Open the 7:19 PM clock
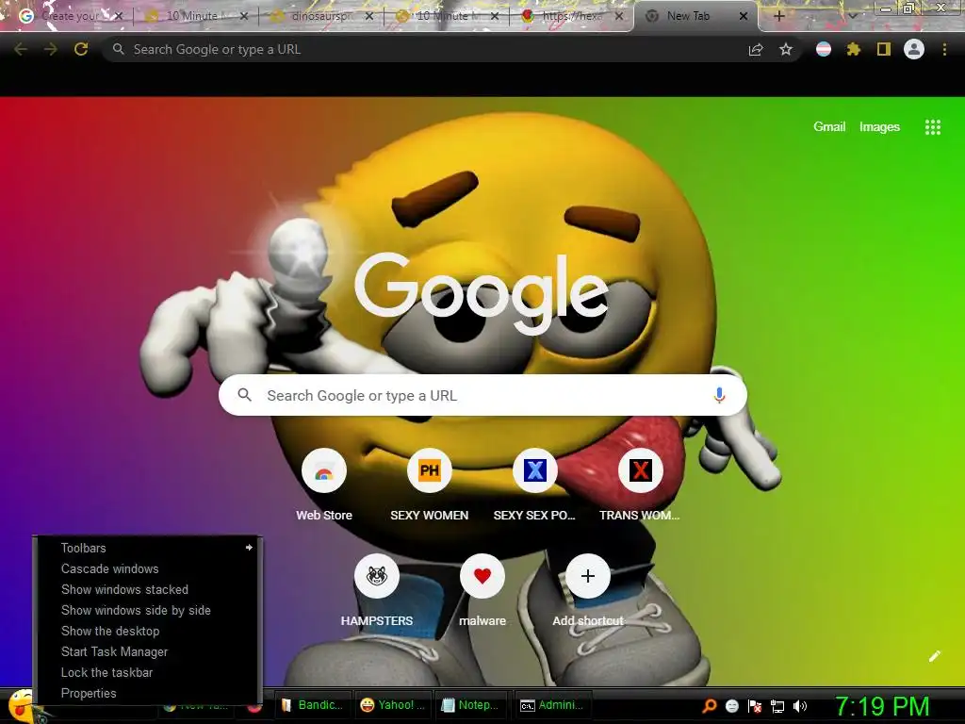Viewport: 965px width, 724px height. [882, 706]
